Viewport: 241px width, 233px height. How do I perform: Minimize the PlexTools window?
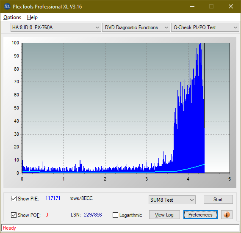point(192,6)
